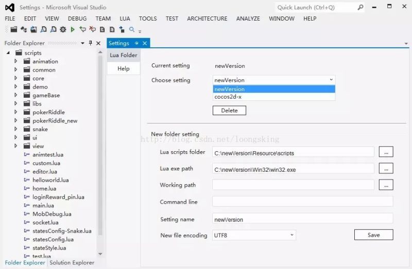Close the Folder Explorer panel
The image size is (412, 269).
coord(98,43)
